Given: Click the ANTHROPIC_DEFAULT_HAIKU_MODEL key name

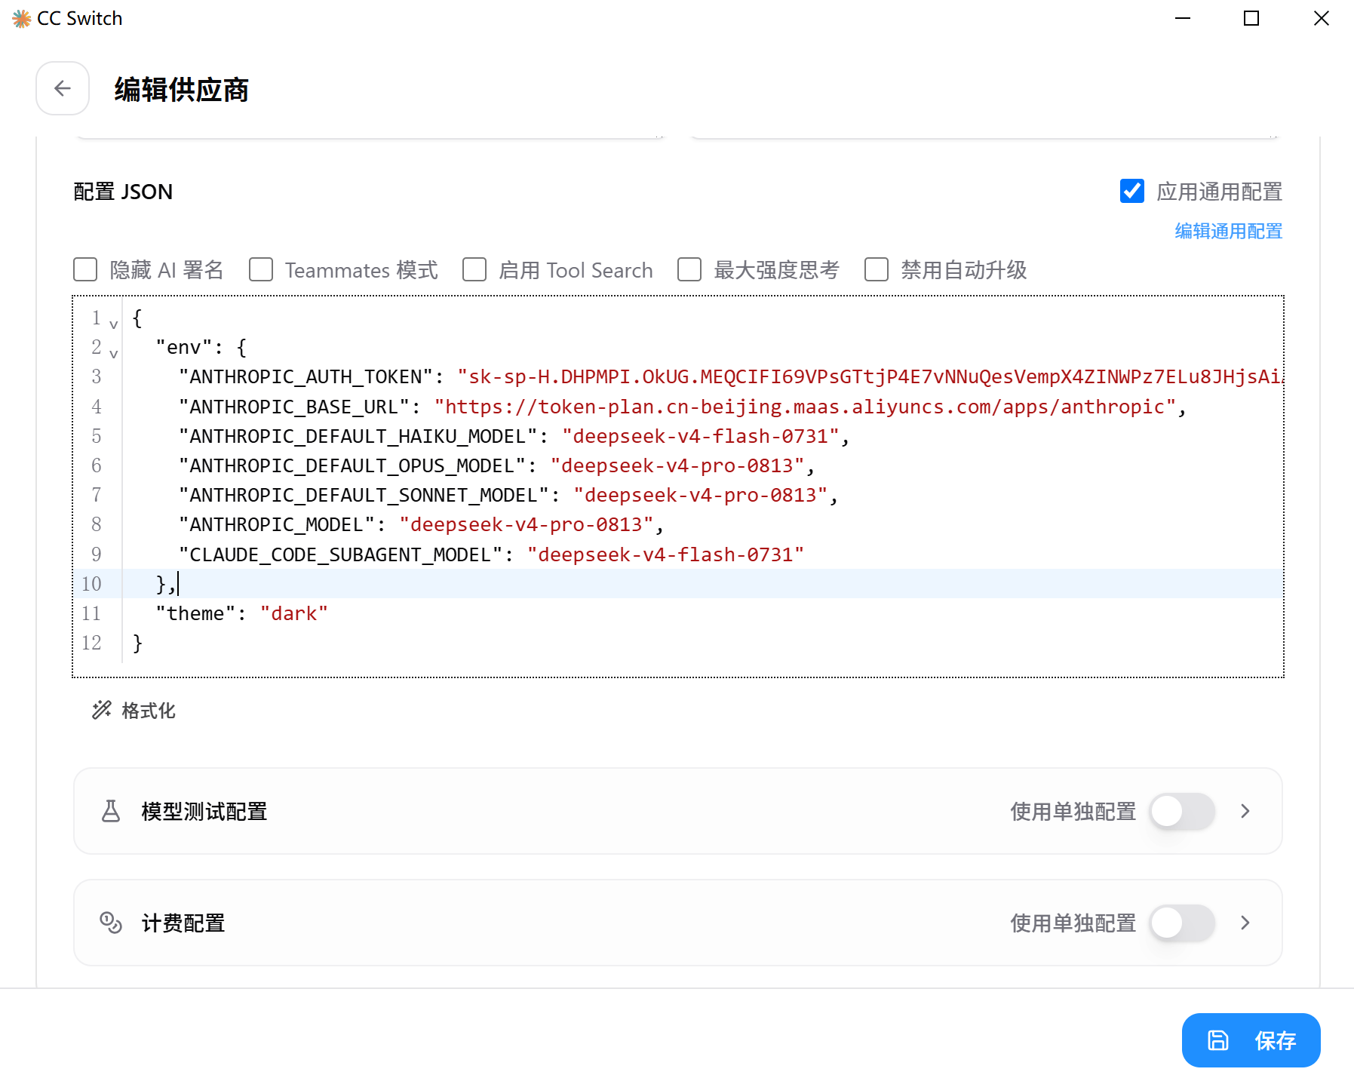Looking at the screenshot, I should (x=358, y=436).
